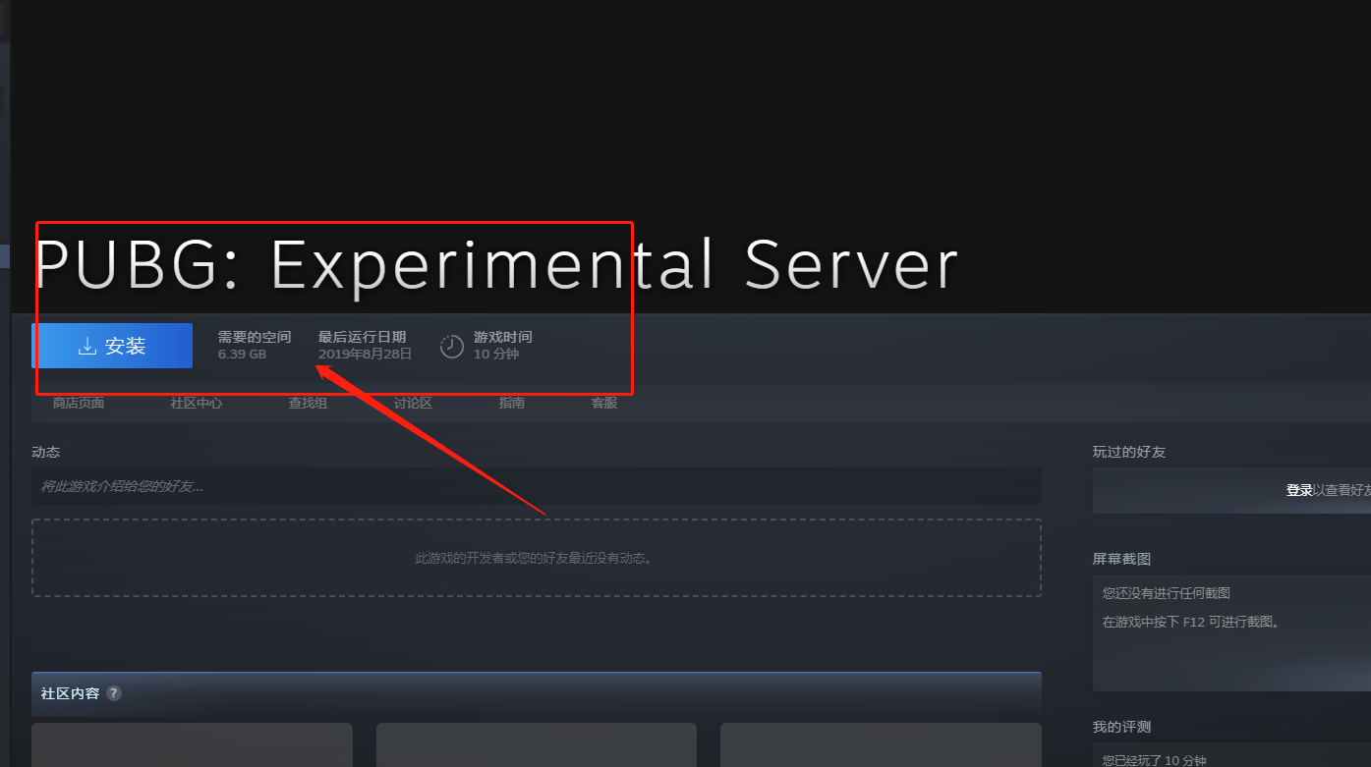This screenshot has width=1371, height=767.
Task: Click the 您还没有进行任何截图 text
Action: click(x=1167, y=593)
